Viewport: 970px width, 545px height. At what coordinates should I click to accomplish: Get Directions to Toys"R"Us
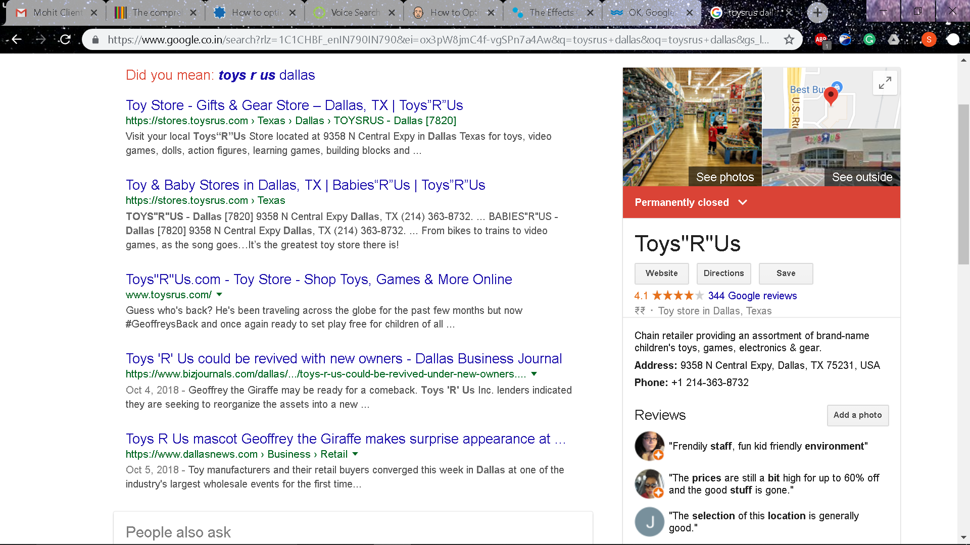[723, 274]
